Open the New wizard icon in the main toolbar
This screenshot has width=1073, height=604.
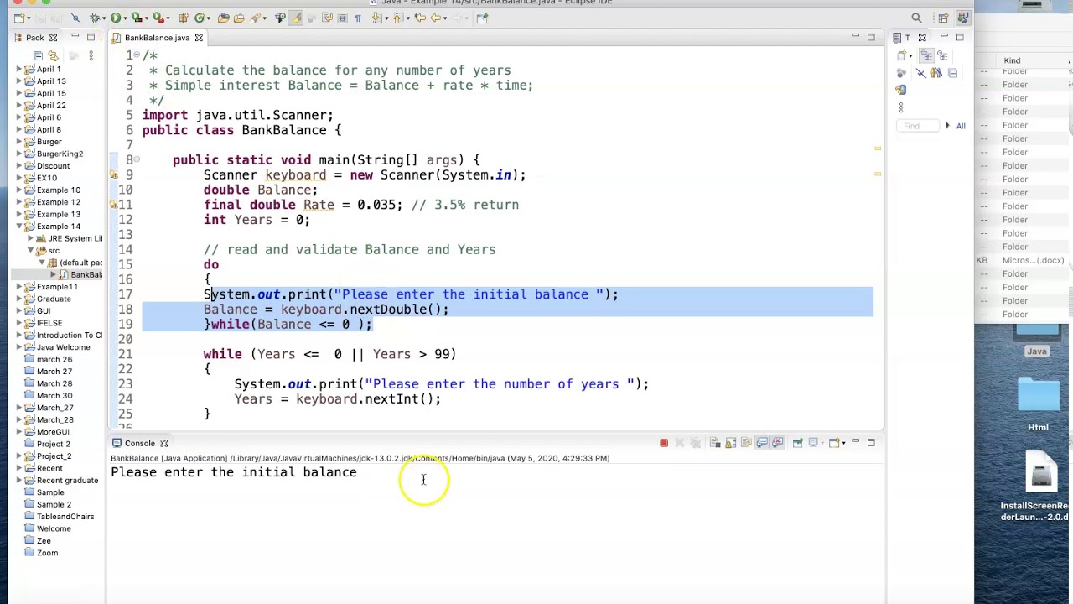[18, 18]
